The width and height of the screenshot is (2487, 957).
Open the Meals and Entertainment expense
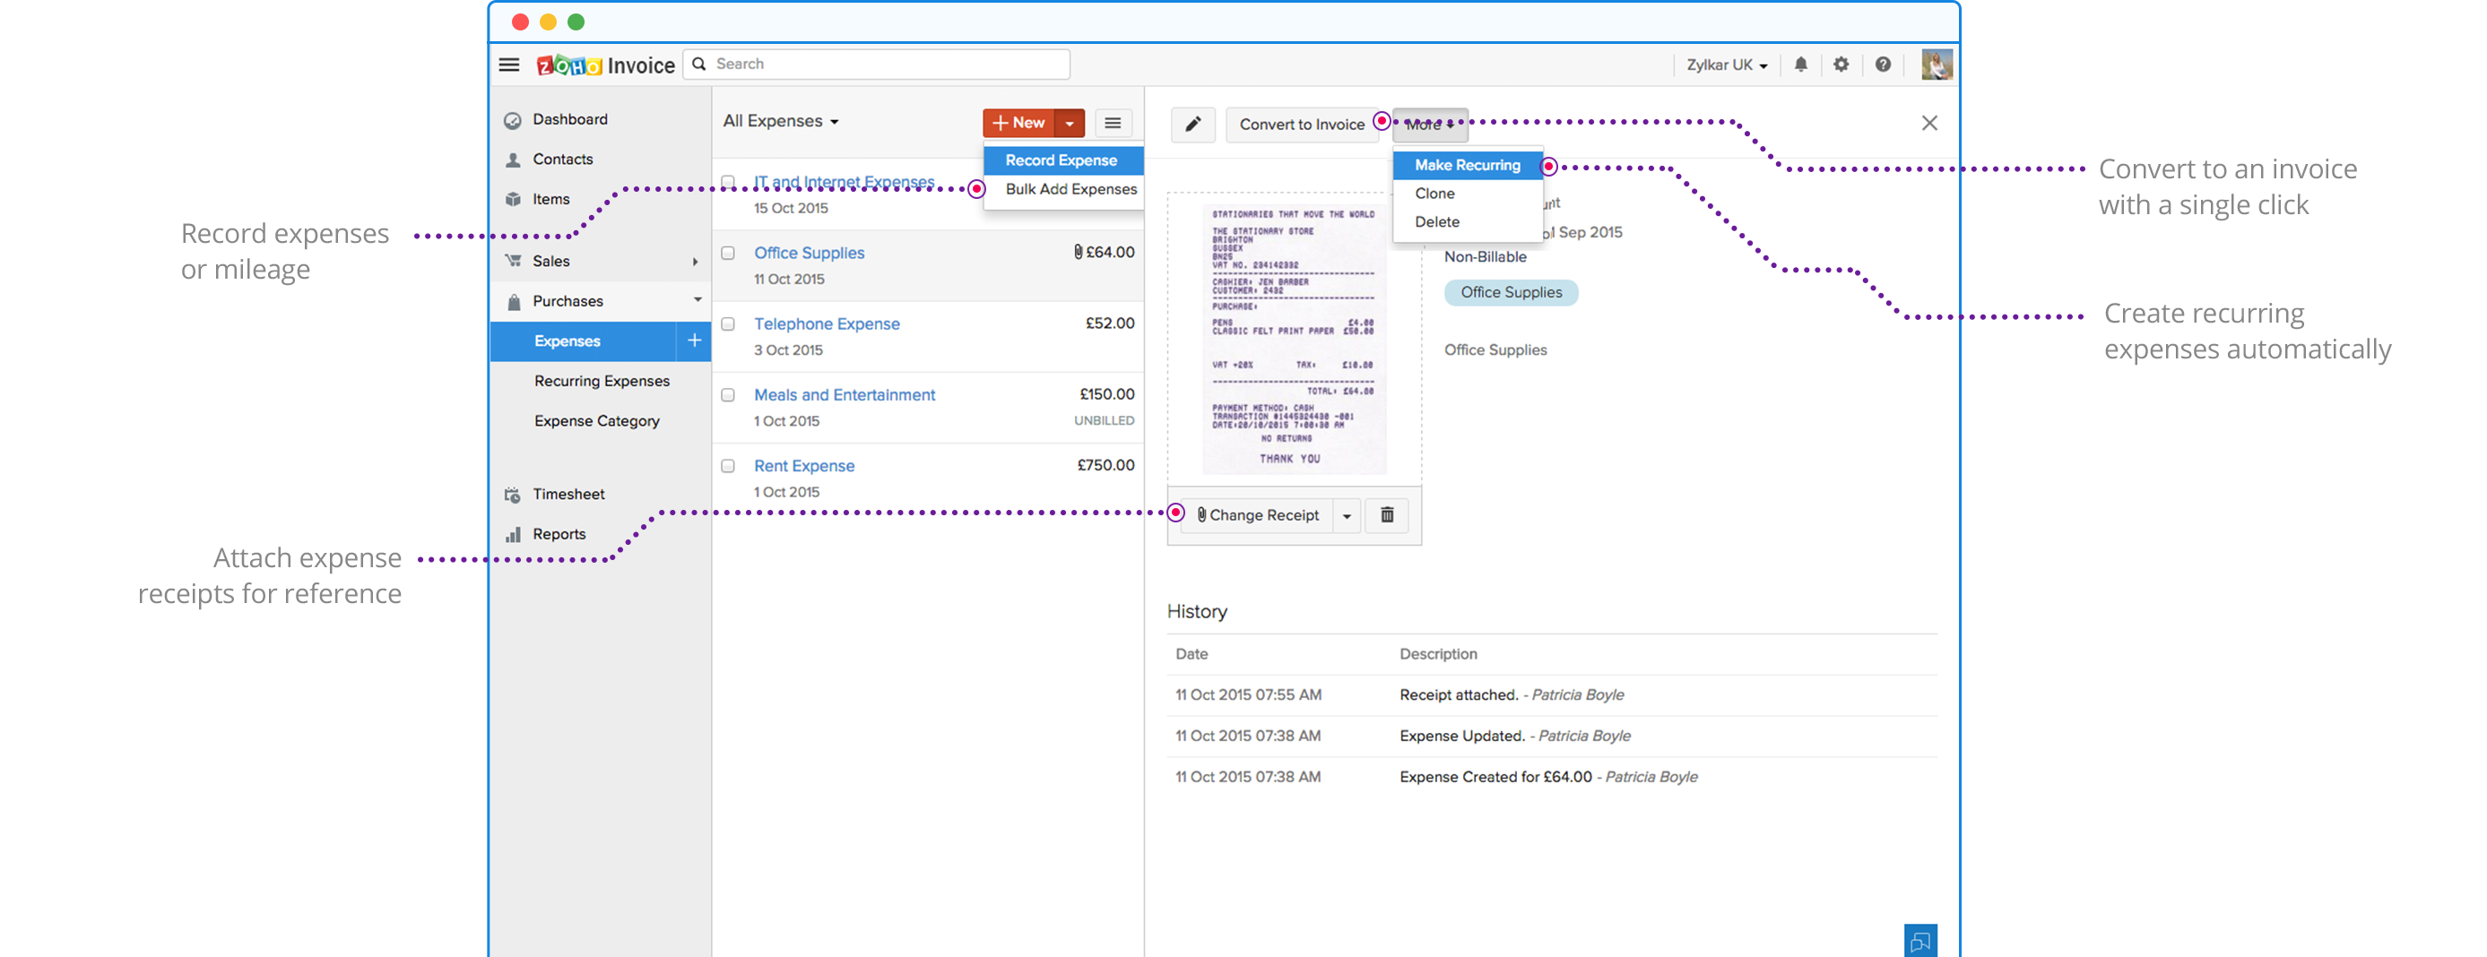click(x=844, y=394)
